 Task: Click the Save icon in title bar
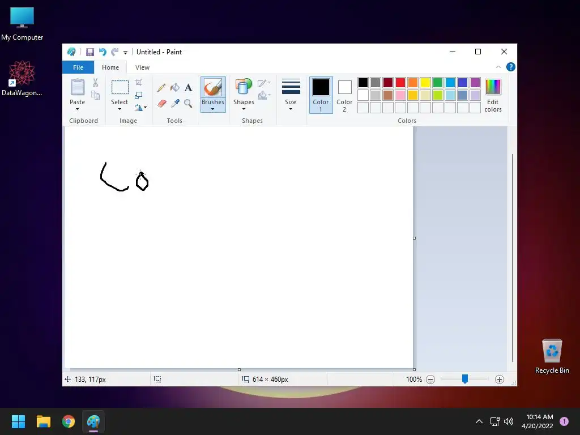[90, 52]
